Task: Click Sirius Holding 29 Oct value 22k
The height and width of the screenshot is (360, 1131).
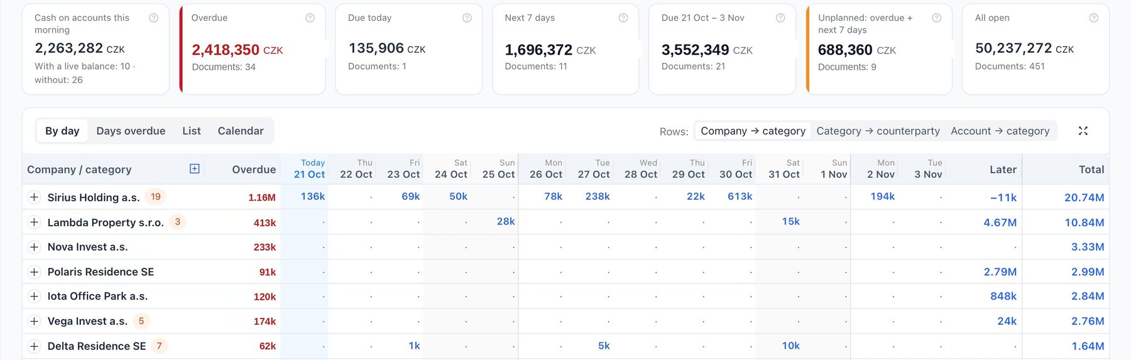Action: pos(696,197)
